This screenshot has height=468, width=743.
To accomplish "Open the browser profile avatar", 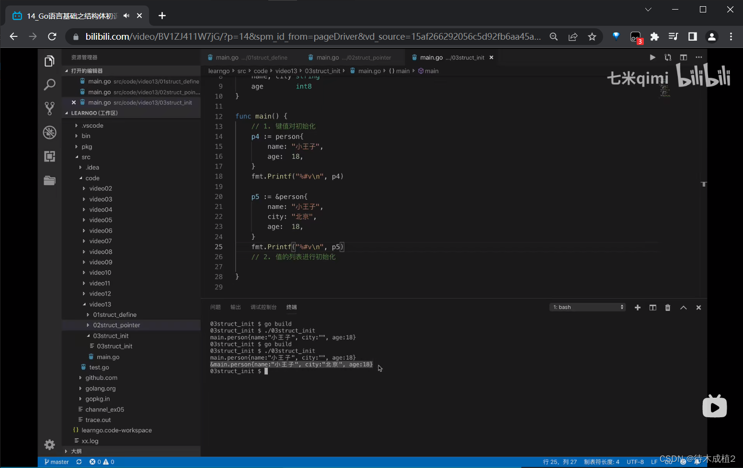I will 712,36.
